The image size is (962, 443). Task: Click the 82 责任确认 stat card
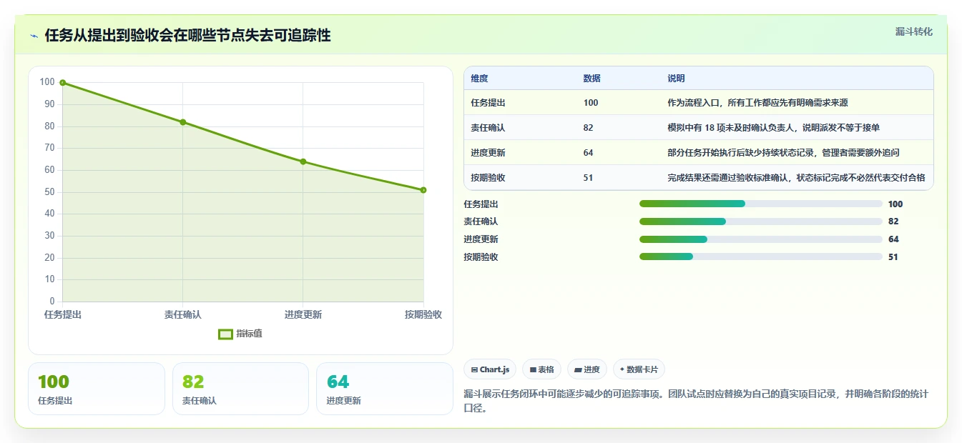point(240,389)
